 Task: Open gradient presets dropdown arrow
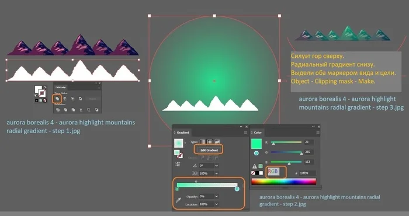coord(185,143)
